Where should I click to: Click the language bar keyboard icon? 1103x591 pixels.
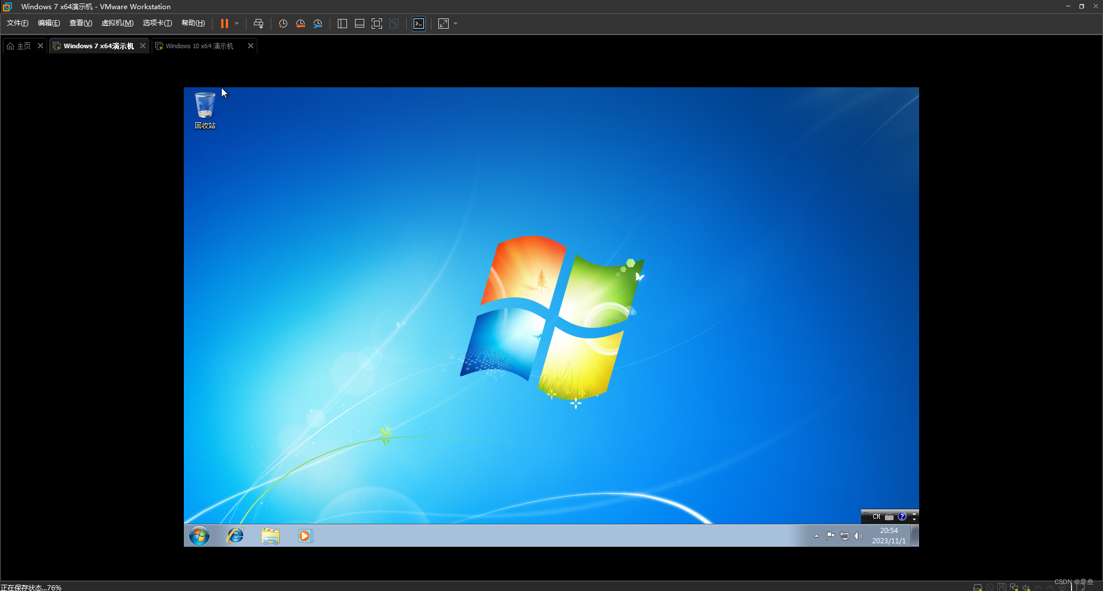pos(889,517)
